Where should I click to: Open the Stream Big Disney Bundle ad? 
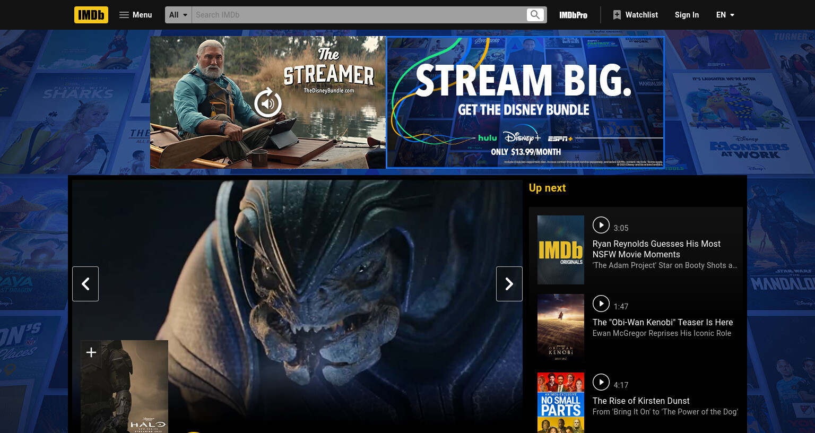[x=525, y=102]
